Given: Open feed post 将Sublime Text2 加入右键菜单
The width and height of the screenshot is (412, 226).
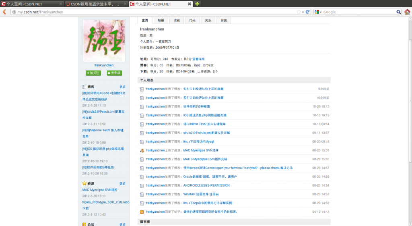Looking at the screenshot, I should [x=204, y=124].
